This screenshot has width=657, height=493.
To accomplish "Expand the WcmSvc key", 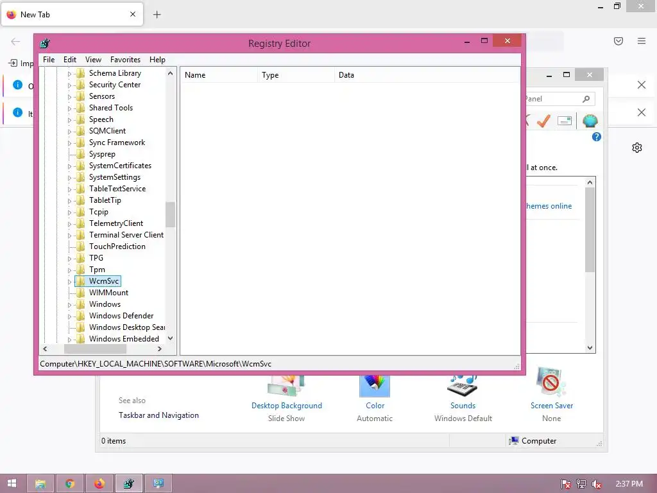I will pos(69,282).
